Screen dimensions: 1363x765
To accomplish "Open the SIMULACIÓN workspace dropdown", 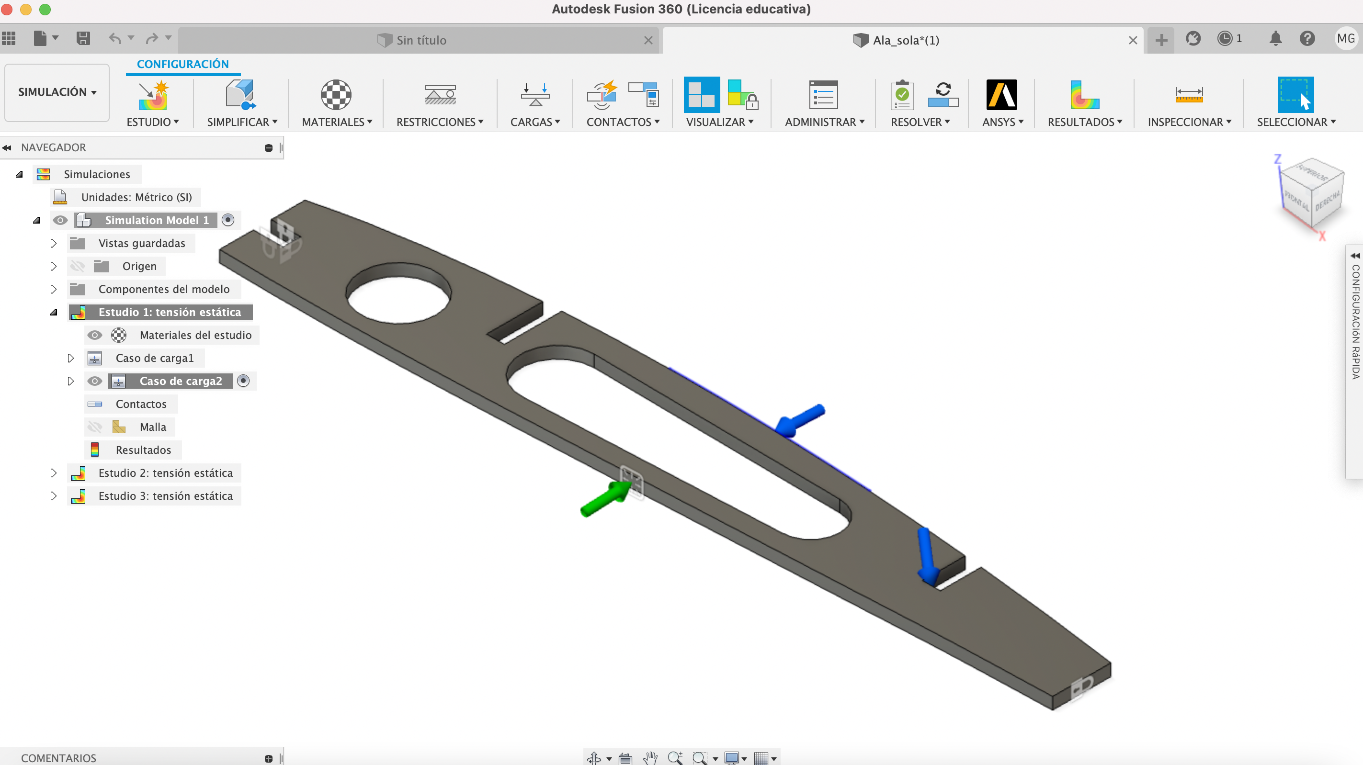I will 57,92.
